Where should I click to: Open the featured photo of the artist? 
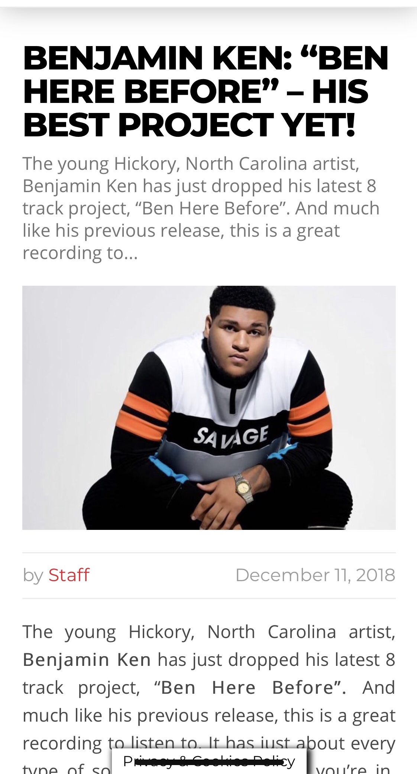click(209, 408)
